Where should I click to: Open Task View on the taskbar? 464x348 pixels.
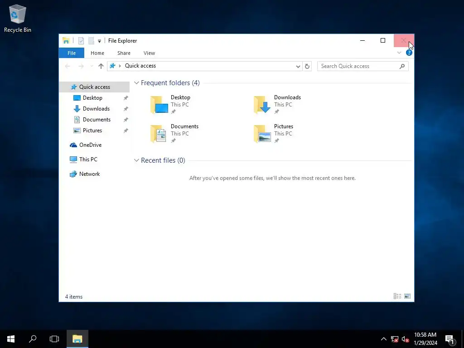[54, 339]
